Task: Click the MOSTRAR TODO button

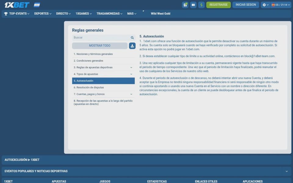Action: [99, 45]
